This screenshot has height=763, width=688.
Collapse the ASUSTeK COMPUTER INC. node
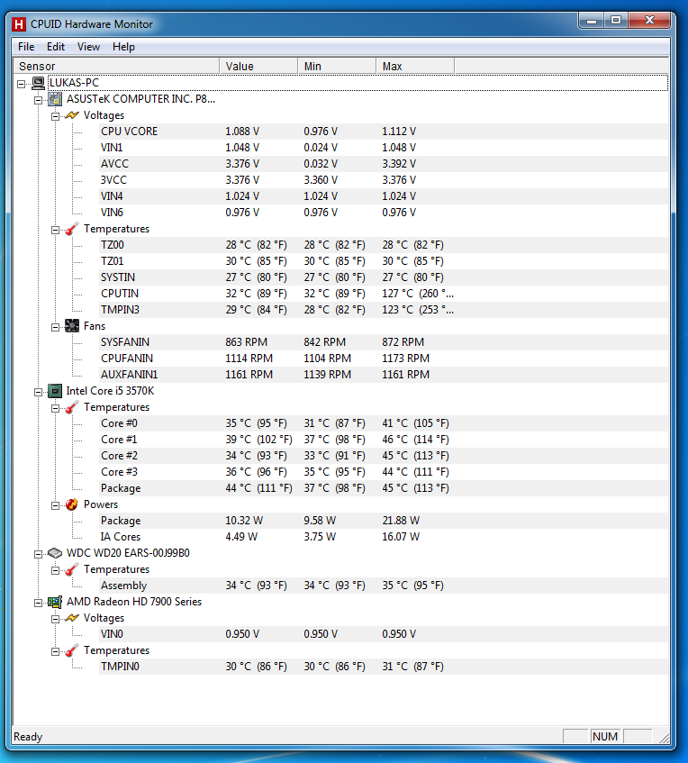[x=38, y=100]
